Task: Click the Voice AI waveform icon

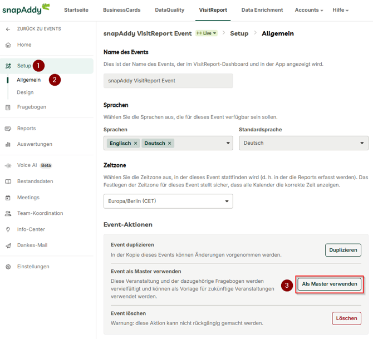Action: pyautogui.click(x=8, y=165)
